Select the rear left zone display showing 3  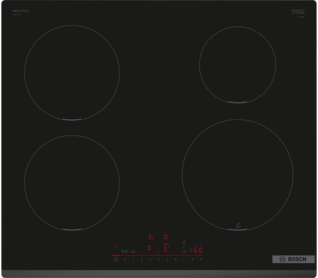(150, 237)
